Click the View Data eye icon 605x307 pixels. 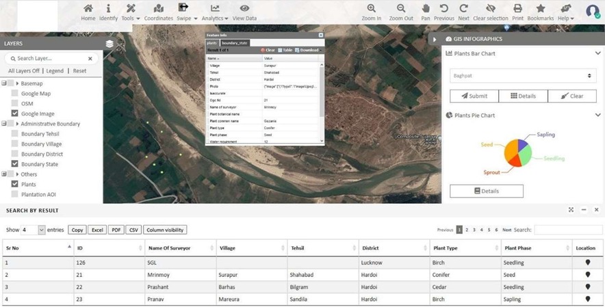pos(244,10)
